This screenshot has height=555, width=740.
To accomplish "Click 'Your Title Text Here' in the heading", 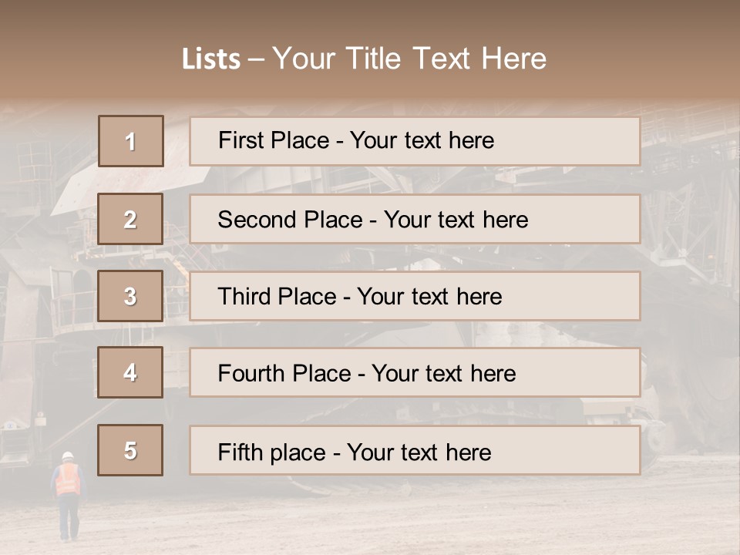I will click(409, 59).
